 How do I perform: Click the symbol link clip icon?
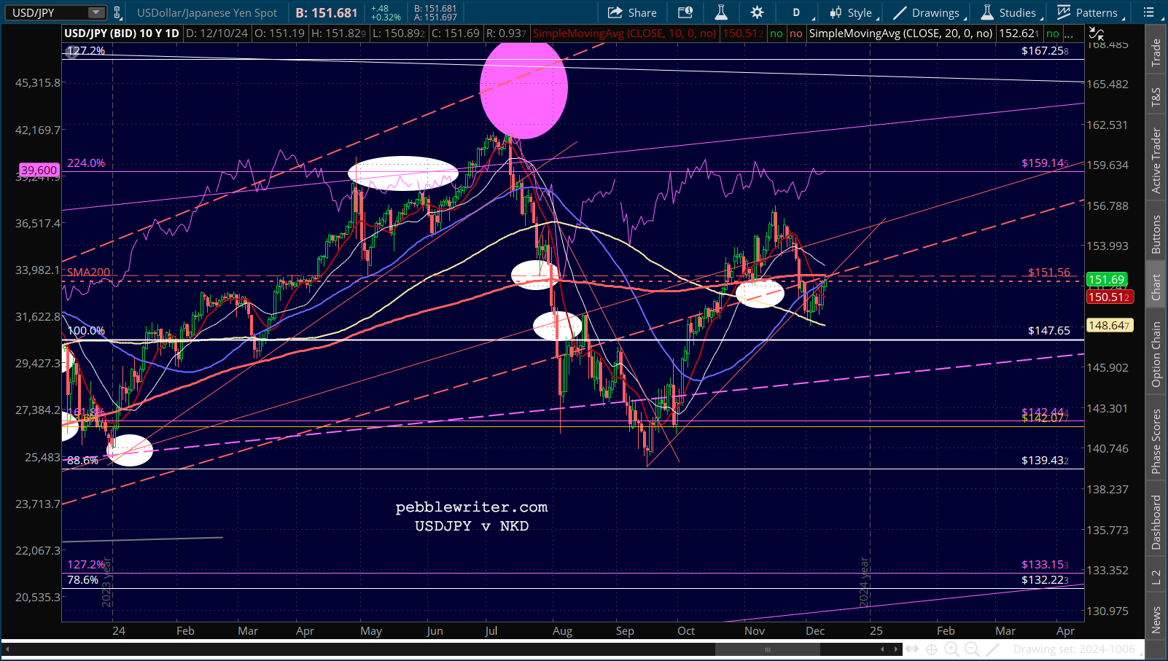(117, 12)
